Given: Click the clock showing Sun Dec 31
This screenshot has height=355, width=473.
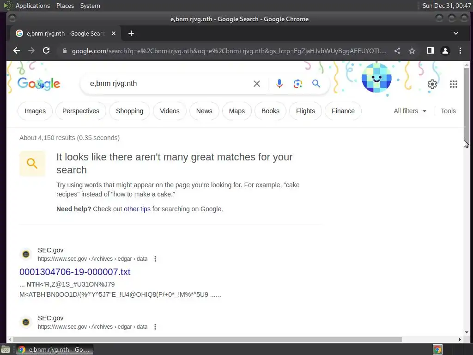Looking at the screenshot, I should (447, 6).
